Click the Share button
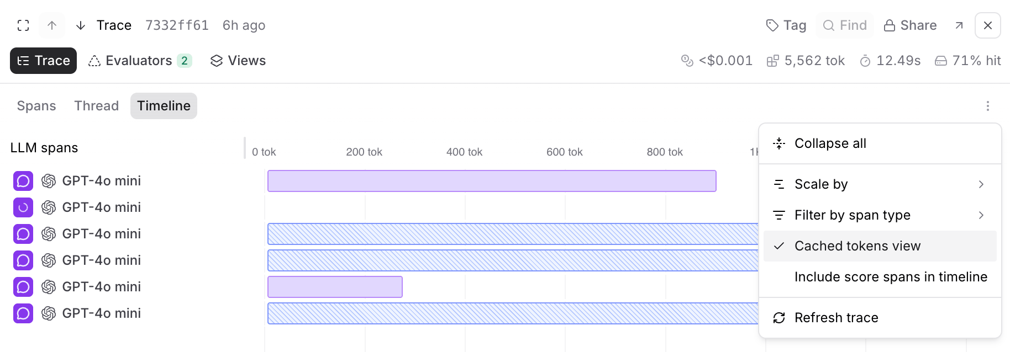The image size is (1010, 352). point(910,25)
